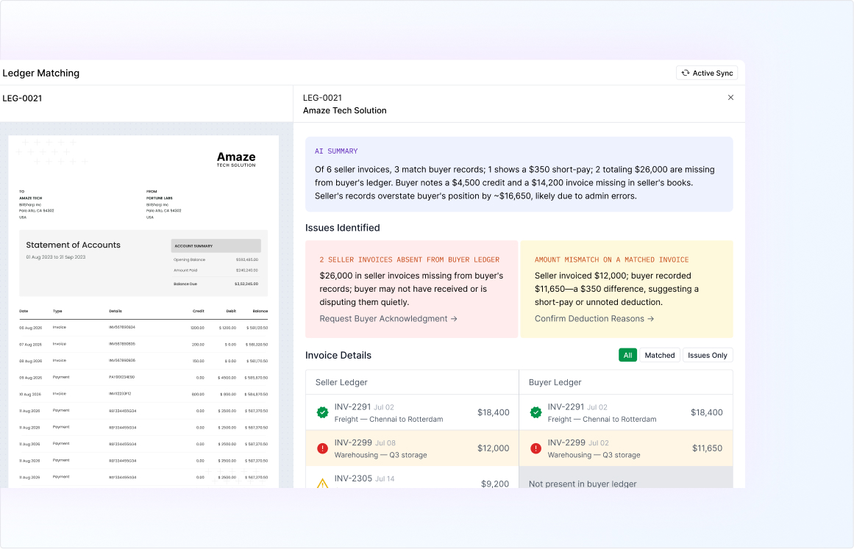Click yellow warning triangle on INV-2305
The image size is (854, 549).
322,483
